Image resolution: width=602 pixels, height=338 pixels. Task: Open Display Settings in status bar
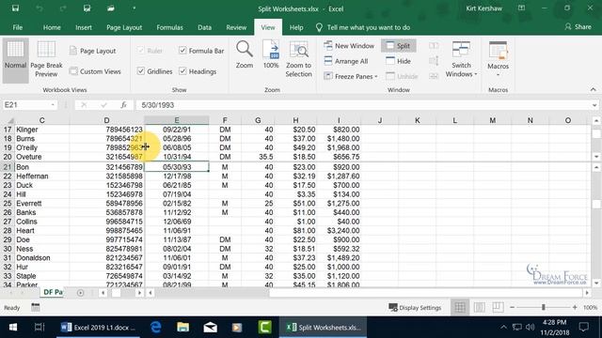click(415, 307)
